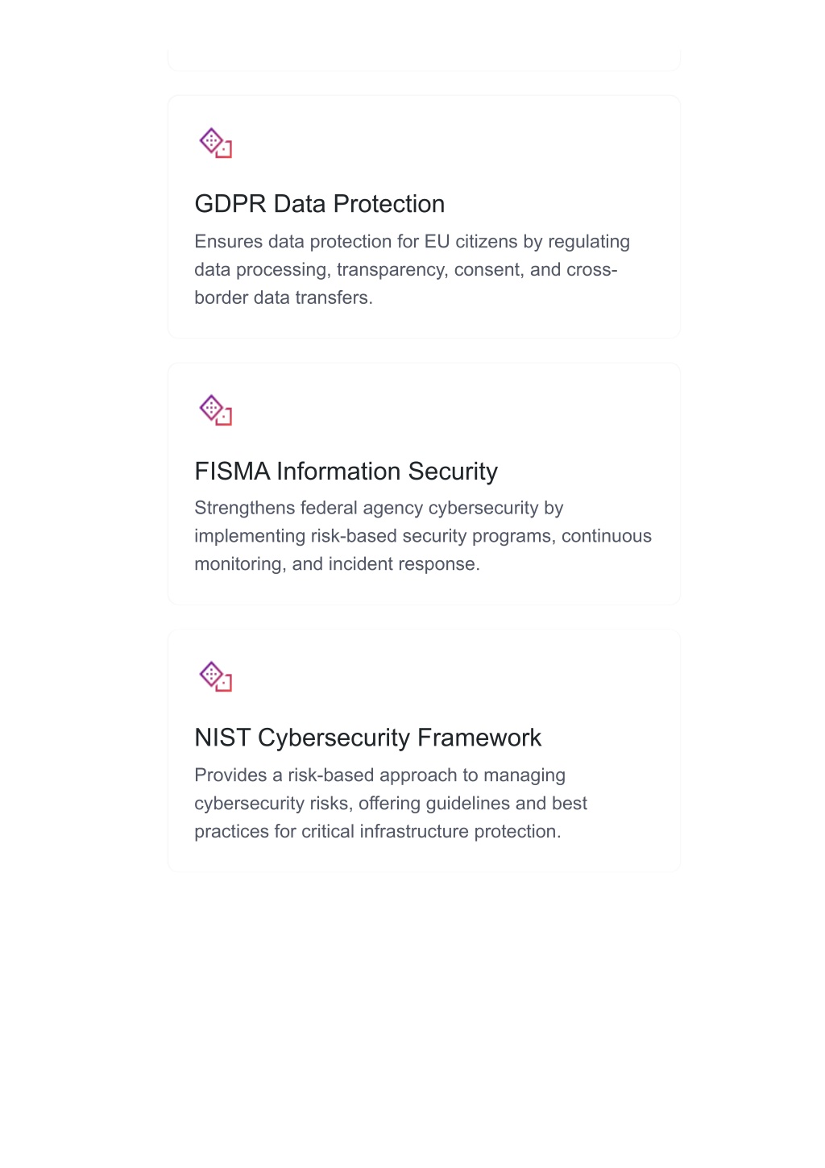Click the empty area below the NIST card
Screen dimensions: 825x1168
(x=424, y=1016)
